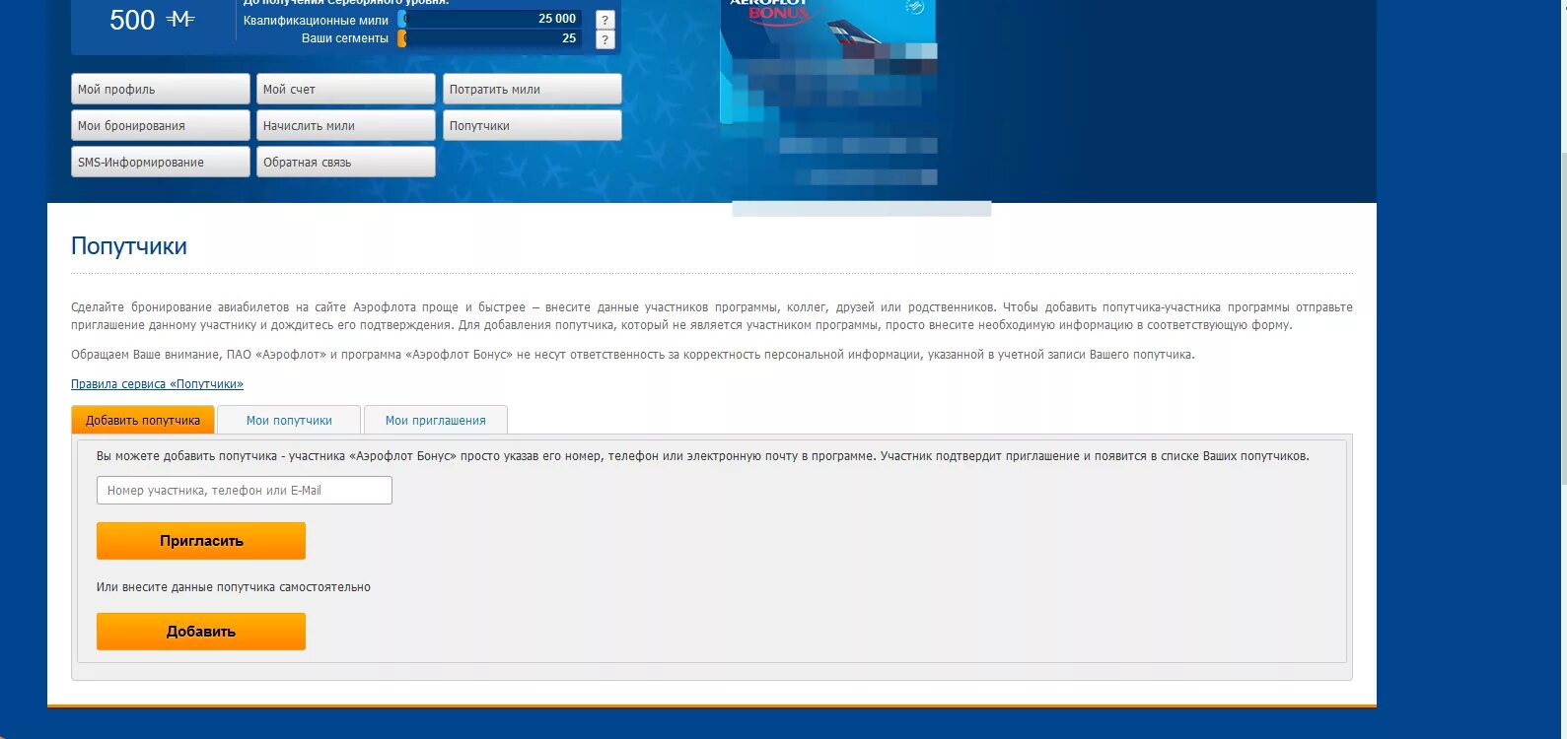Go to Начислить мили
The width and height of the screenshot is (1567, 739).
[346, 125]
